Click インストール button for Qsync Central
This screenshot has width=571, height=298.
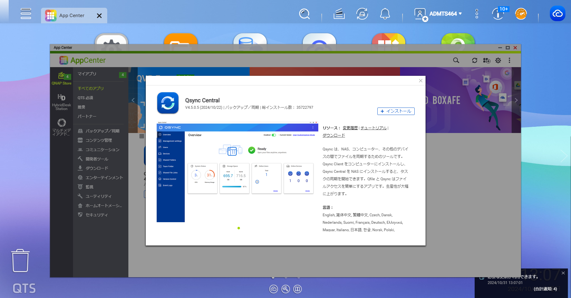pyautogui.click(x=396, y=111)
